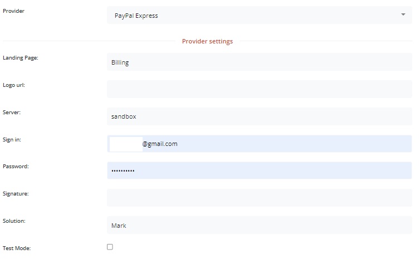Click the Test Mode label
Screen dimensions: 420x259
tap(17, 248)
